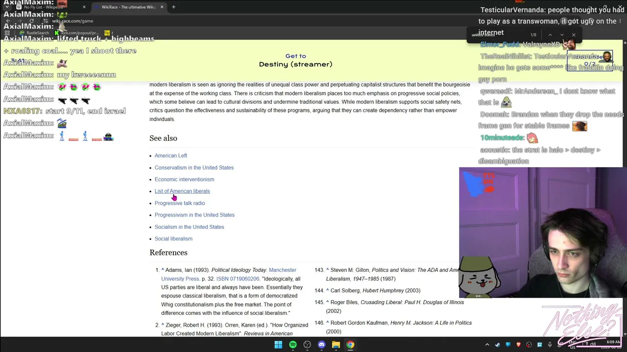This screenshot has width=627, height=352.
Task: Open the Windows Start menu
Action: (x=278, y=345)
